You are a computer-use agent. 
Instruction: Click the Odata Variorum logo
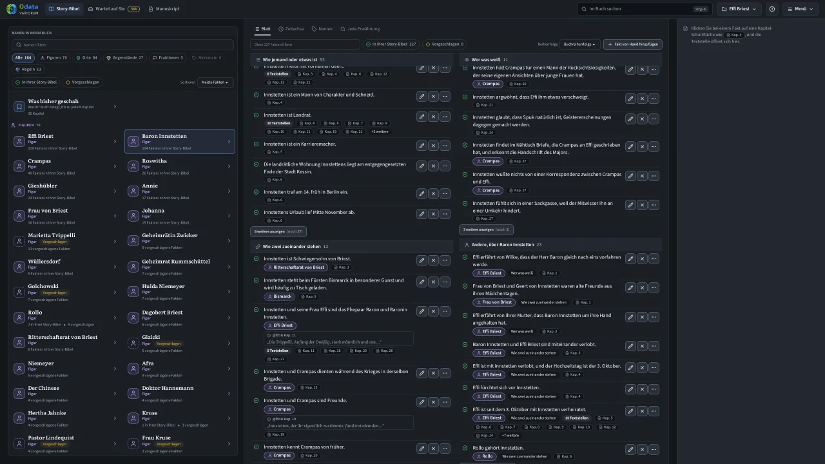[22, 9]
